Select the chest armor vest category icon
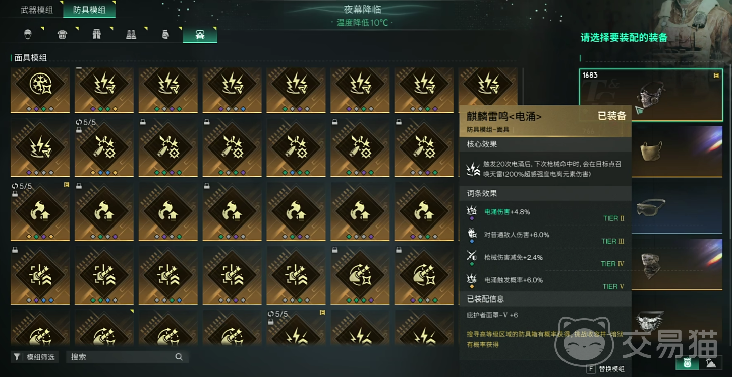 (x=62, y=34)
